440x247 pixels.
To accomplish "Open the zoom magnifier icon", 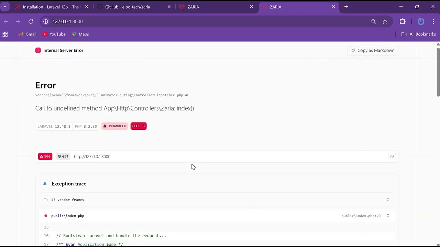I will [374, 21].
